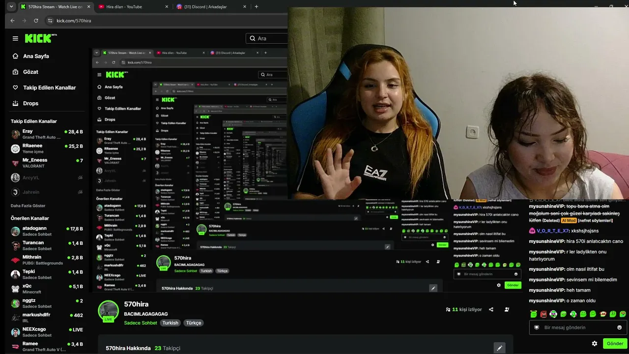Open Turancan's channel avatar
The width and height of the screenshot is (629, 354).
click(16, 245)
